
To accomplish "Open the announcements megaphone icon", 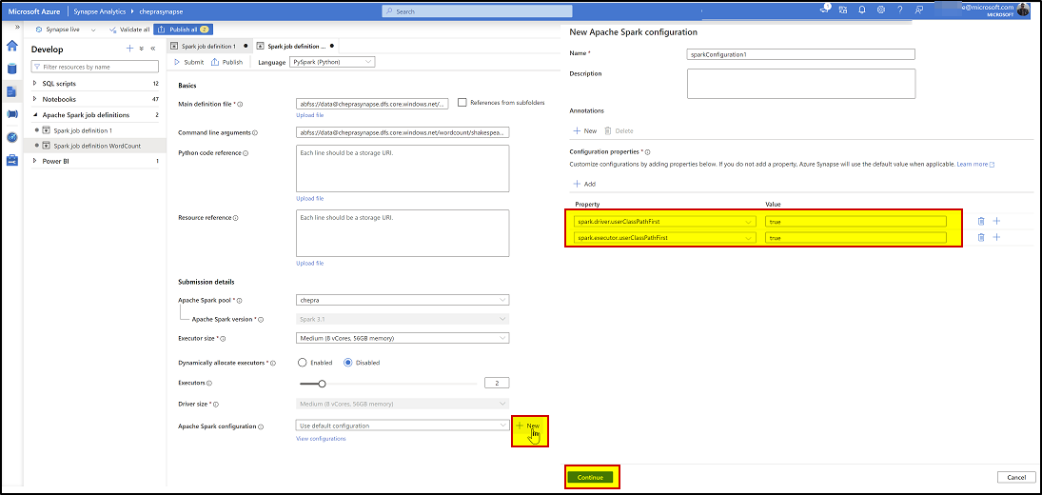I will 825,10.
